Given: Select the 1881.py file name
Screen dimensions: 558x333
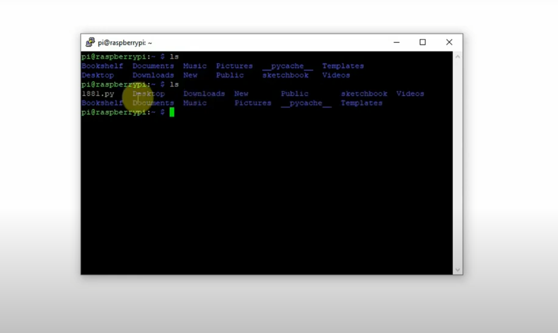Looking at the screenshot, I should (x=97, y=93).
